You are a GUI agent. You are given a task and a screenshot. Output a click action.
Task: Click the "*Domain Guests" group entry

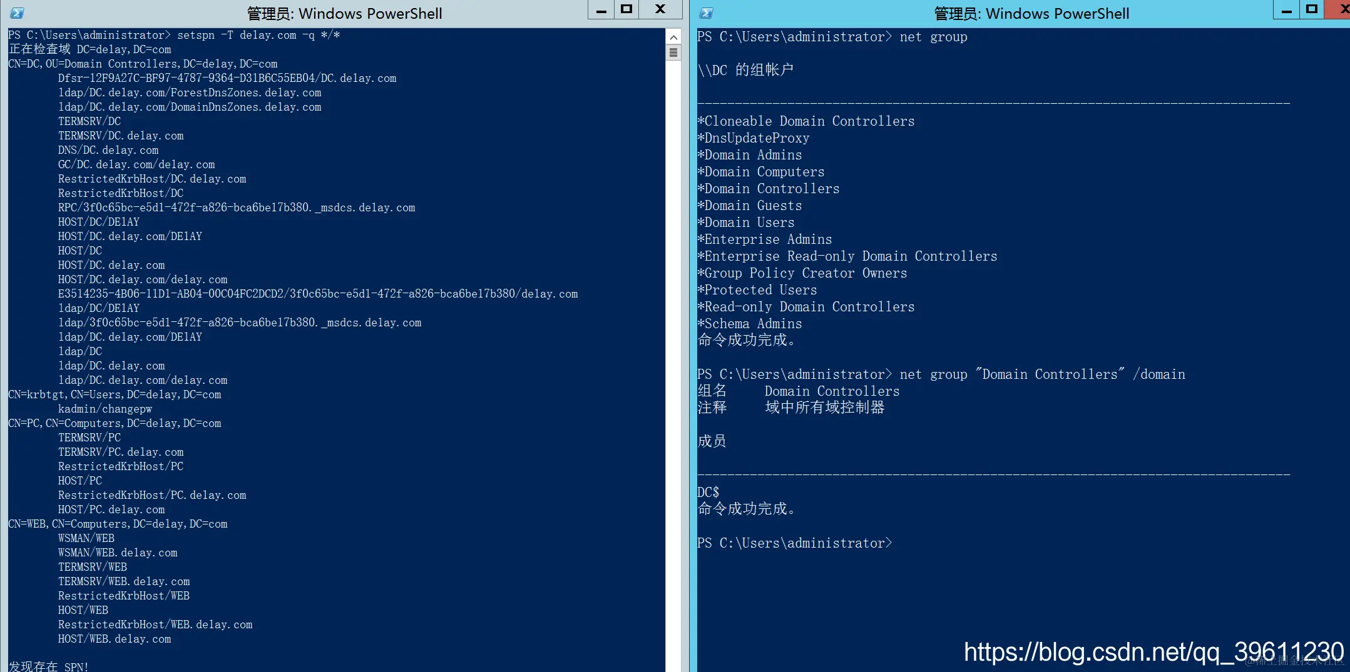tap(750, 206)
